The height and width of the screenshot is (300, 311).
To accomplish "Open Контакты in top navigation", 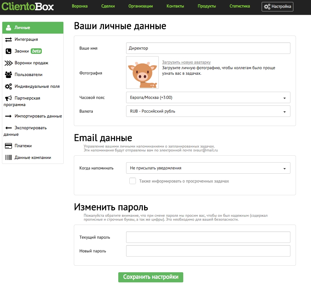I will pyautogui.click(x=175, y=6).
